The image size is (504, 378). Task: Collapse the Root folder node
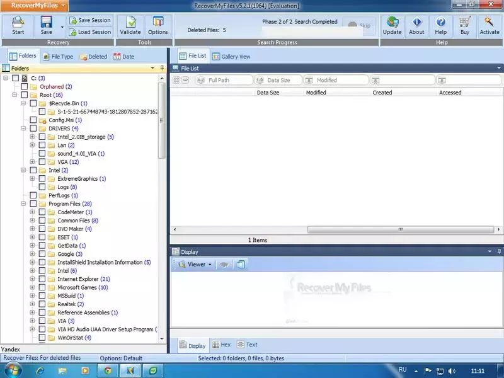pos(14,95)
